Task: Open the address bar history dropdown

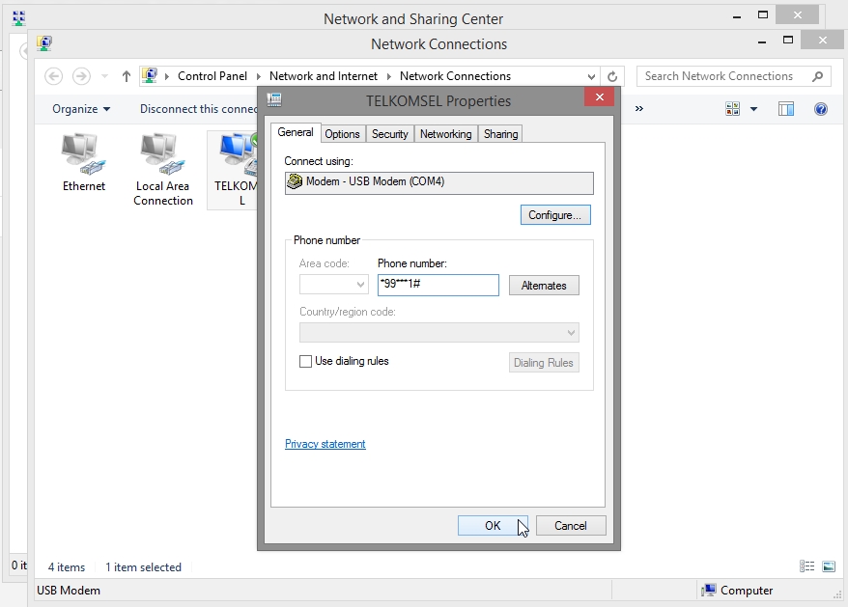Action: 591,77
